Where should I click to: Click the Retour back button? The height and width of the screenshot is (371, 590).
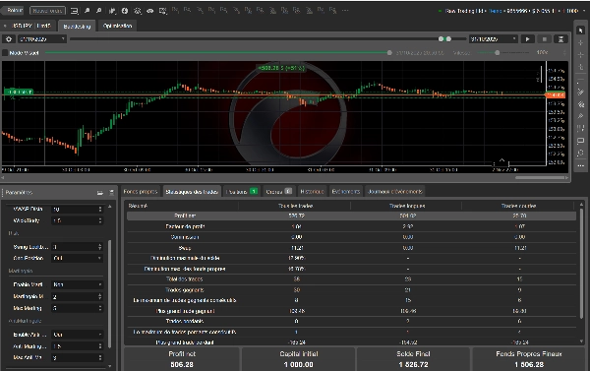tap(13, 10)
